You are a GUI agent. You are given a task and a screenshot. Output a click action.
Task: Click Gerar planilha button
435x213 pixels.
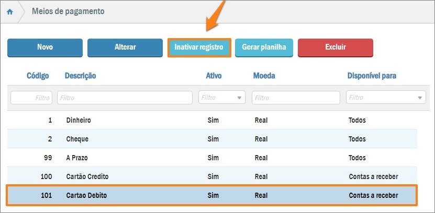[264, 47]
